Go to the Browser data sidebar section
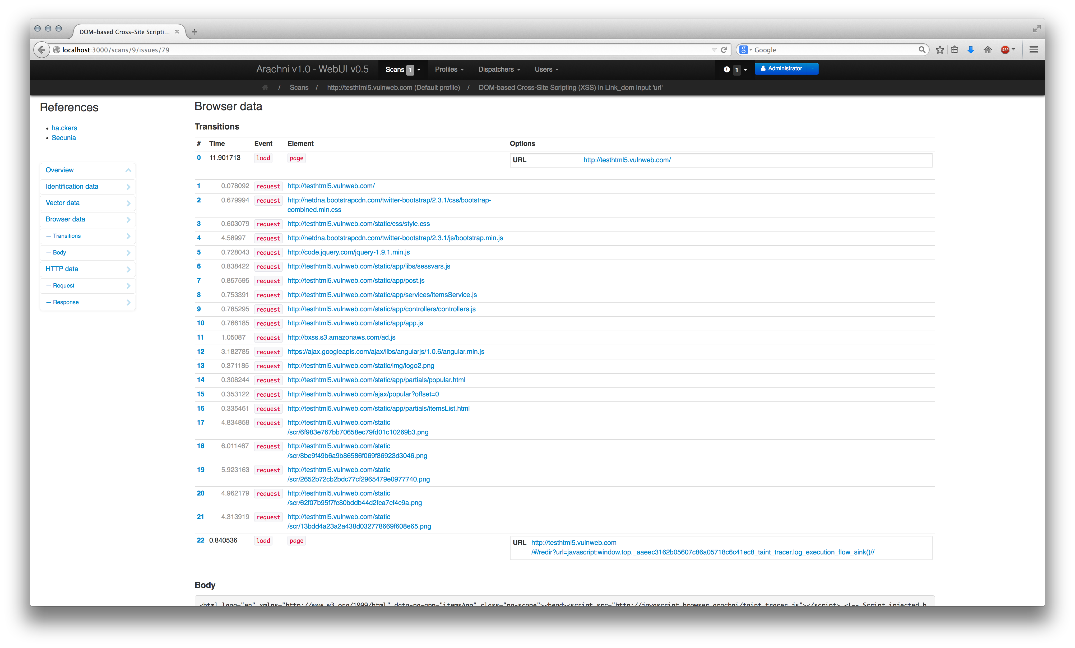This screenshot has width=1075, height=648. pos(88,219)
